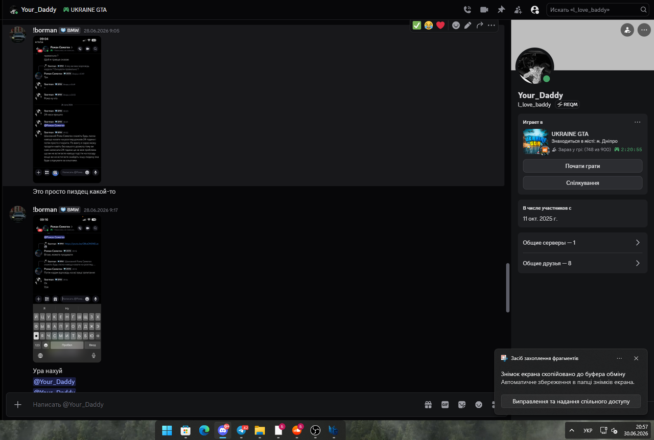Dismiss the Snipping Tool notification
The height and width of the screenshot is (440, 654).
click(x=636, y=358)
